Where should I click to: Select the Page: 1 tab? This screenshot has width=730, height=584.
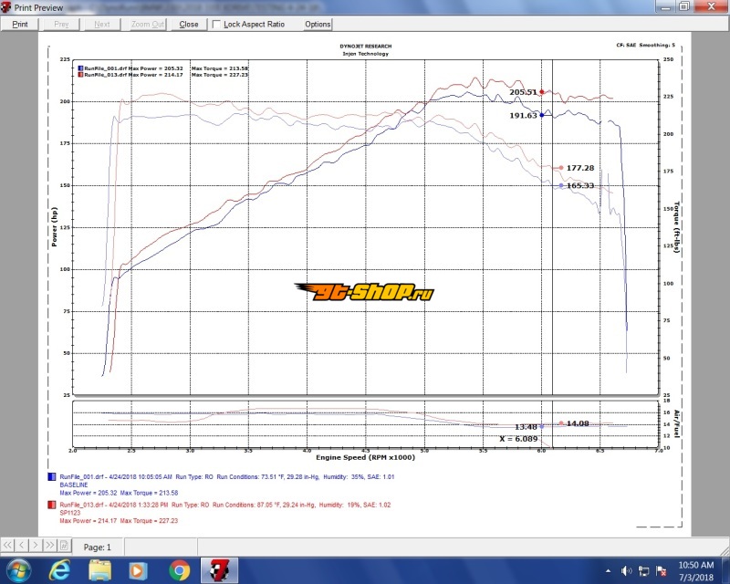[97, 547]
